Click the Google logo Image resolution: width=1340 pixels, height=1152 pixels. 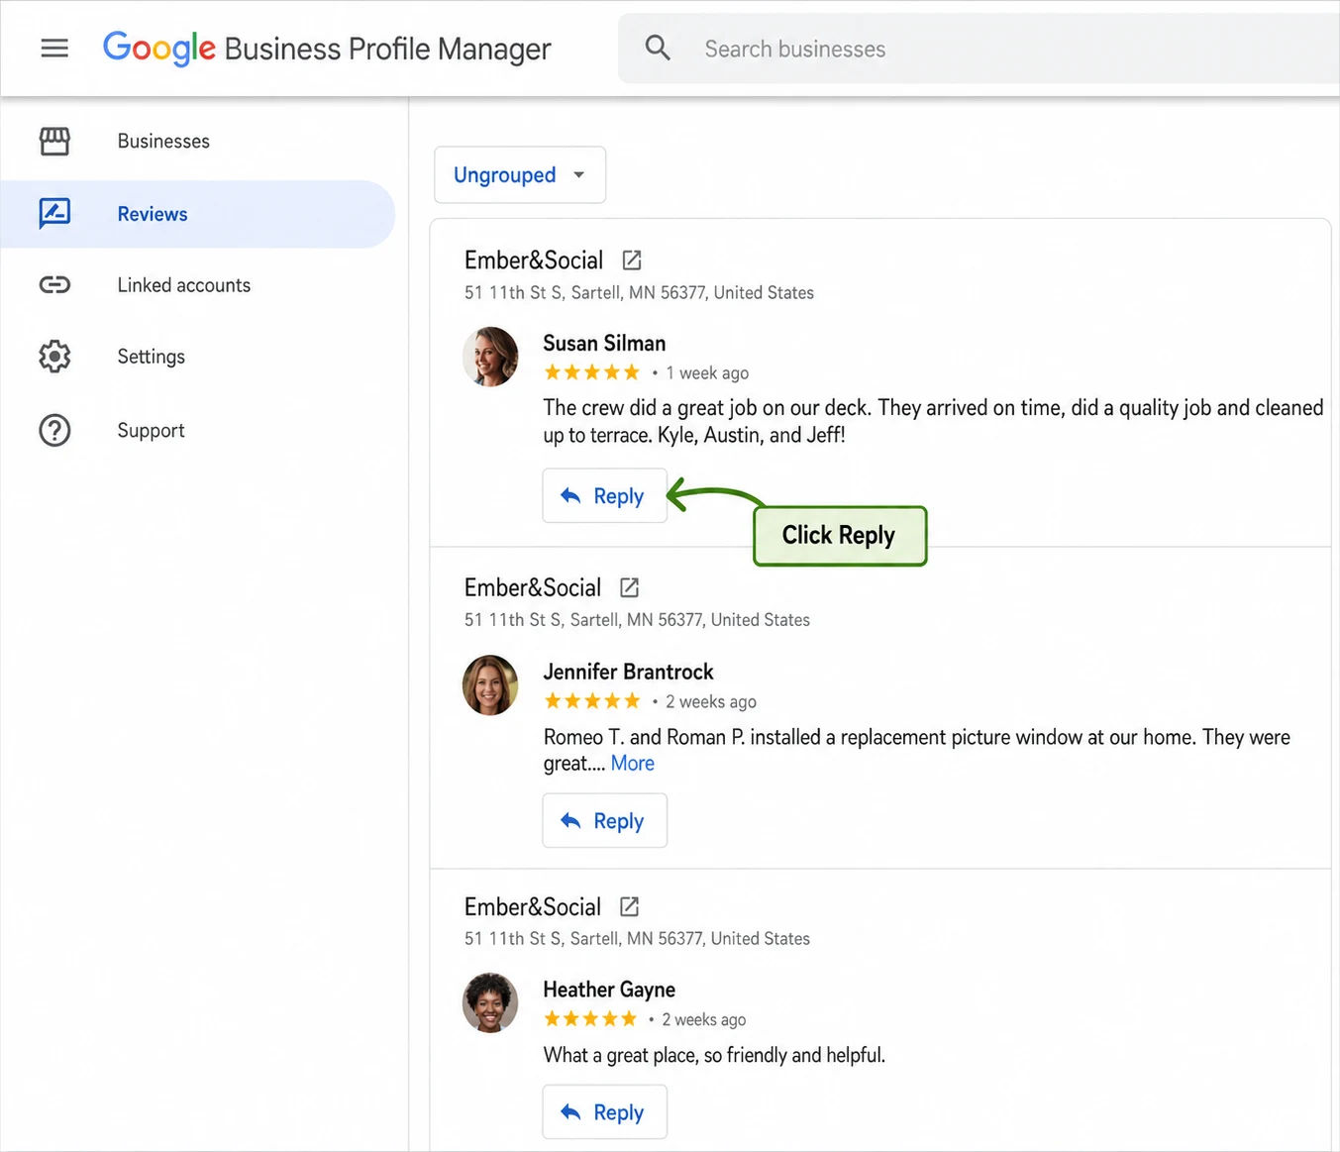click(x=158, y=48)
